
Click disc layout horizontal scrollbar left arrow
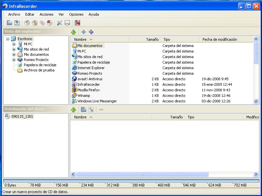click(73, 174)
